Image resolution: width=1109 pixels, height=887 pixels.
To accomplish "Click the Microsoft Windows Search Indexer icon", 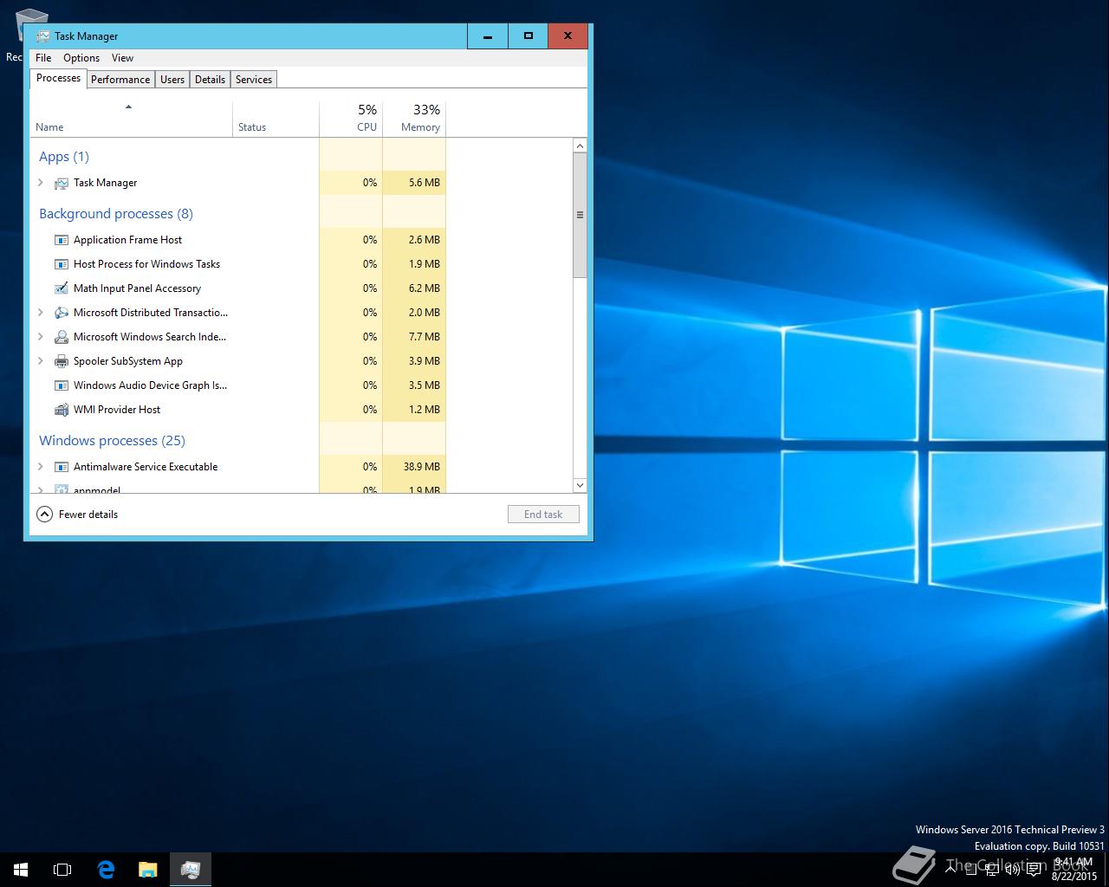I will pyautogui.click(x=62, y=337).
